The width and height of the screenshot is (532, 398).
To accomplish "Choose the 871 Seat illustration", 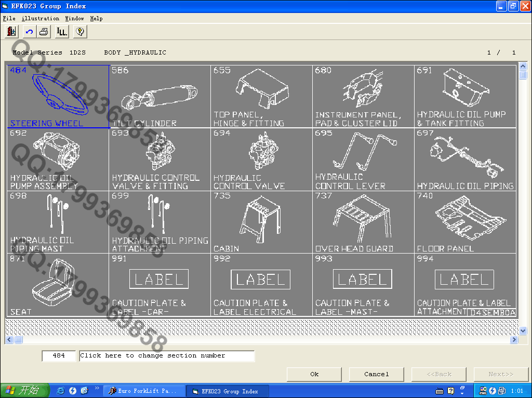I will click(58, 285).
